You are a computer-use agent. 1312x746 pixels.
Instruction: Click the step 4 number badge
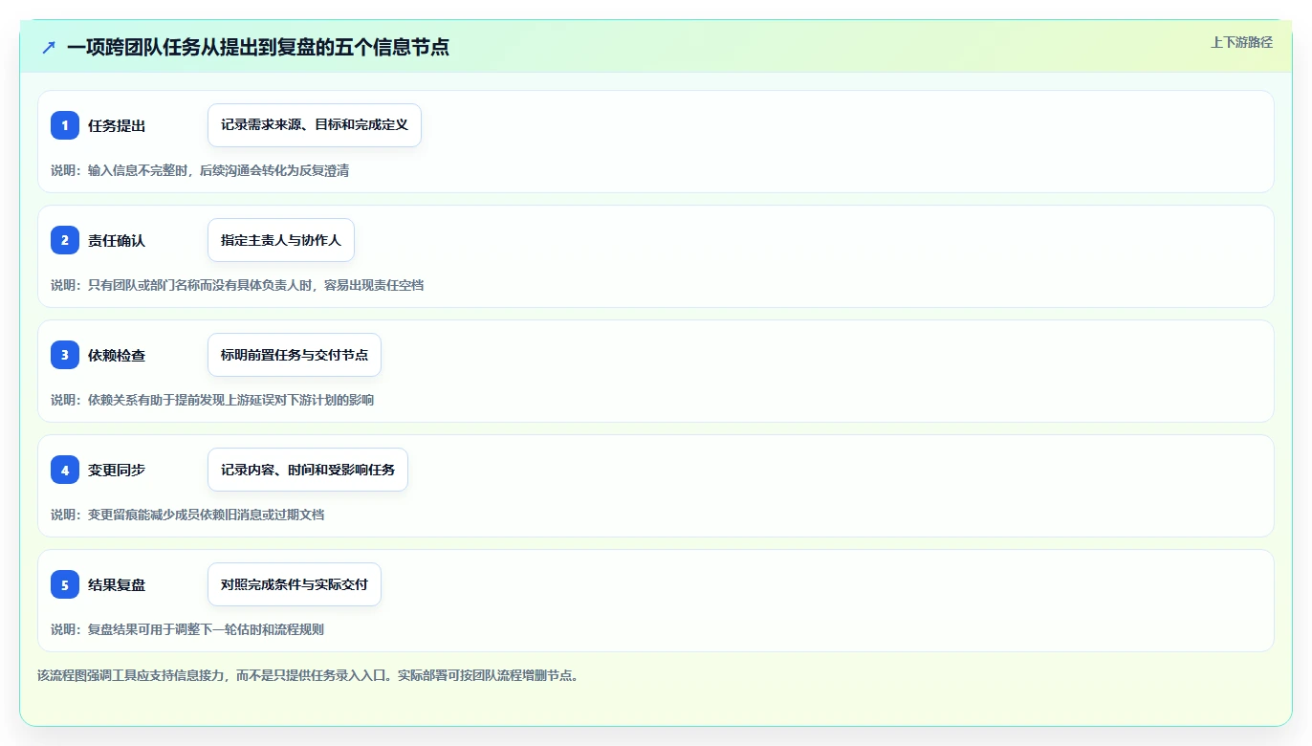coord(65,470)
